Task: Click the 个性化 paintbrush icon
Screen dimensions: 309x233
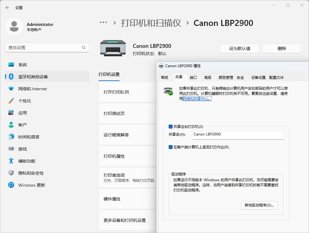Action: point(11,101)
